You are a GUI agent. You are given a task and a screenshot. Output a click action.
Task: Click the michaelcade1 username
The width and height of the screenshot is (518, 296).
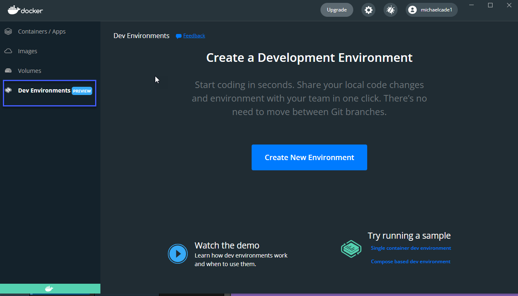pos(436,9)
